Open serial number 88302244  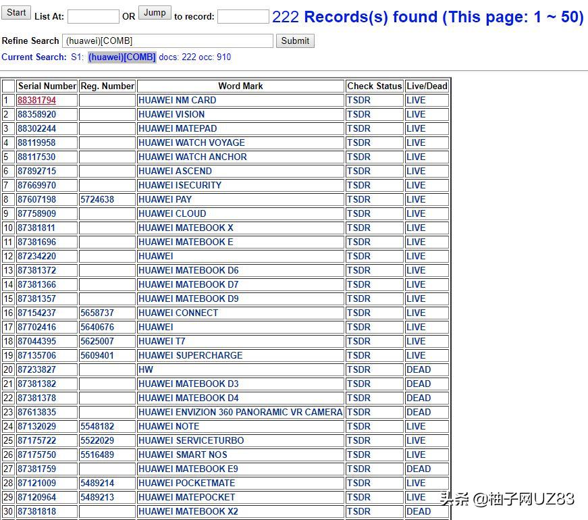tap(36, 129)
